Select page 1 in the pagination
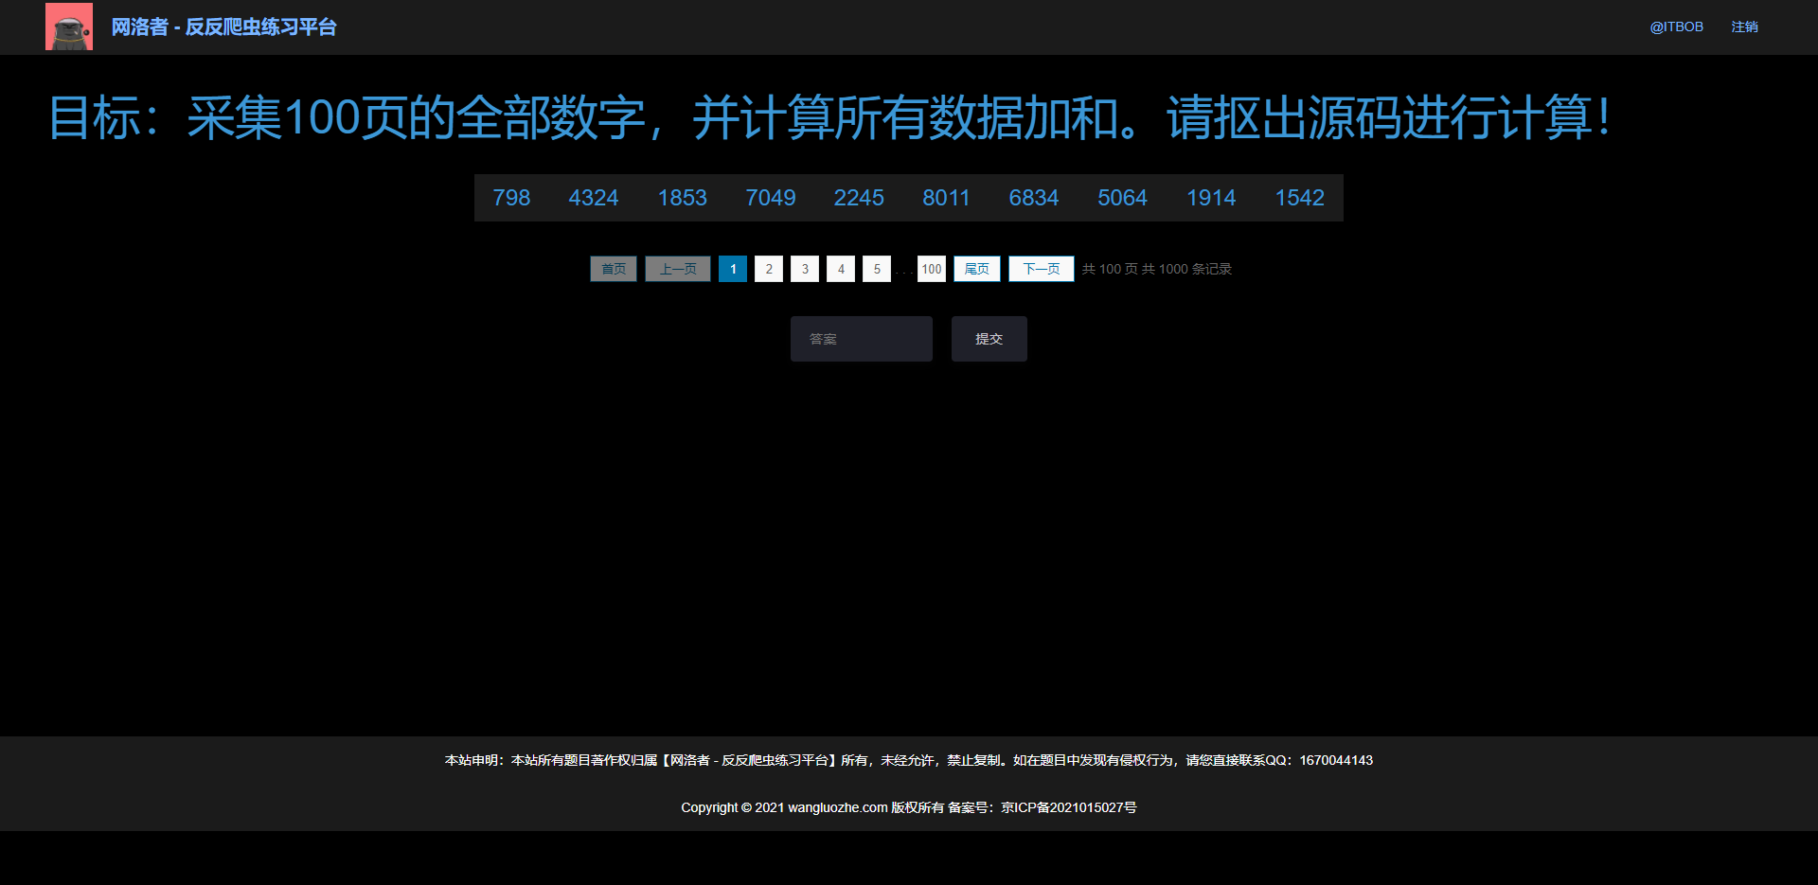The width and height of the screenshot is (1818, 885). [x=732, y=269]
